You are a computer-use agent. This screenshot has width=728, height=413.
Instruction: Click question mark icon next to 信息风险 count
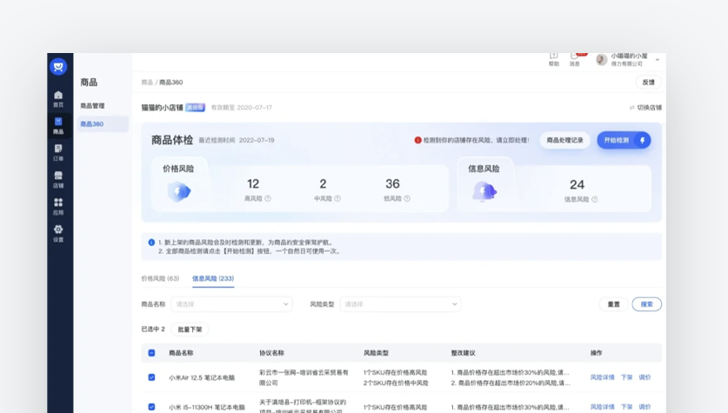594,200
